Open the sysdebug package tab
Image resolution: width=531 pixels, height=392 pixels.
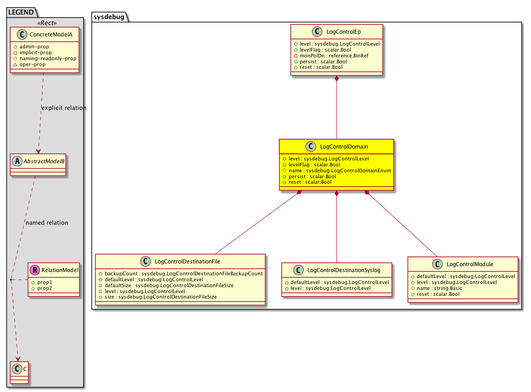click(110, 17)
